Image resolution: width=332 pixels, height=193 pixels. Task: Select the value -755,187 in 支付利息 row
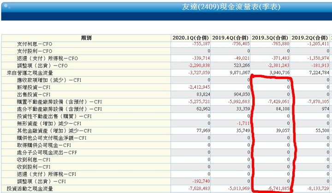click(x=201, y=44)
